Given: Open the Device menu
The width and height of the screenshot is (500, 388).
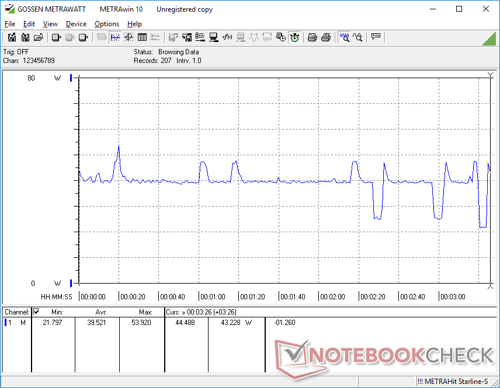Looking at the screenshot, I should click(76, 24).
